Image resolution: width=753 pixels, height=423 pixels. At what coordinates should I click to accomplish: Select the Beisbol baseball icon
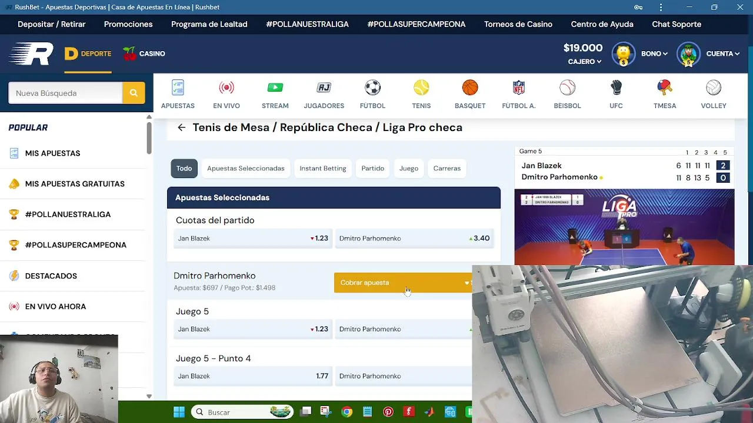(567, 88)
